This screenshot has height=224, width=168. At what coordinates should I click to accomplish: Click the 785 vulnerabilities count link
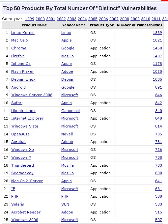pos(158,134)
